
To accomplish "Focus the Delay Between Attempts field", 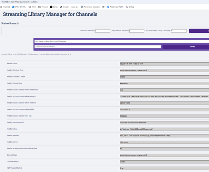I will (x=136, y=31).
